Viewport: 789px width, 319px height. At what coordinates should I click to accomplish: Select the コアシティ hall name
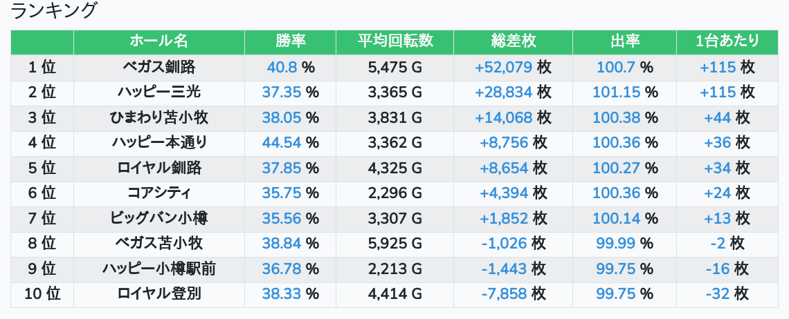158,193
